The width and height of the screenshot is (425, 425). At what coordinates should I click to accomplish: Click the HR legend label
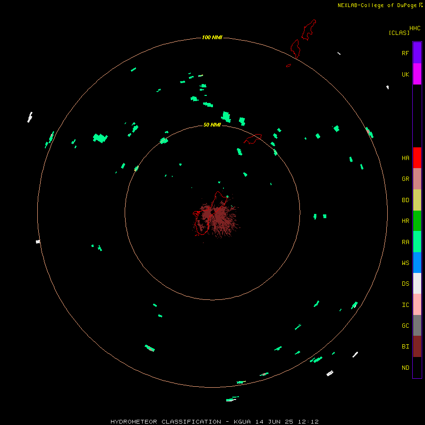[x=405, y=221]
